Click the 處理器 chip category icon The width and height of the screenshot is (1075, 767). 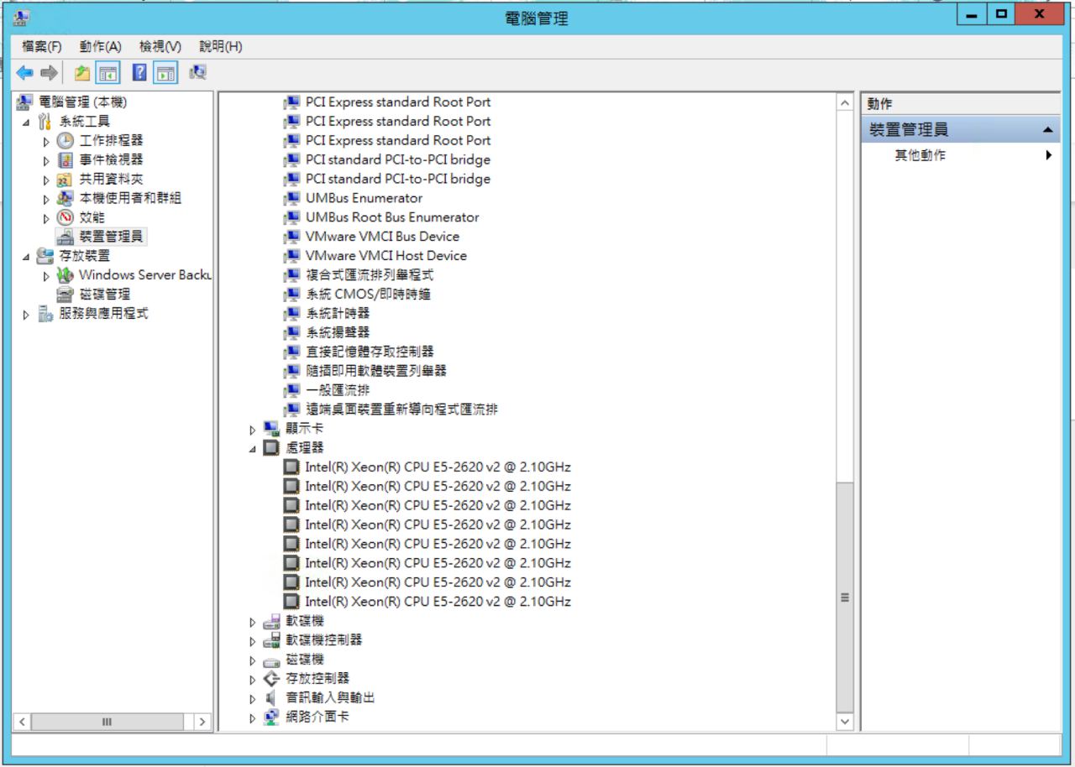(272, 448)
